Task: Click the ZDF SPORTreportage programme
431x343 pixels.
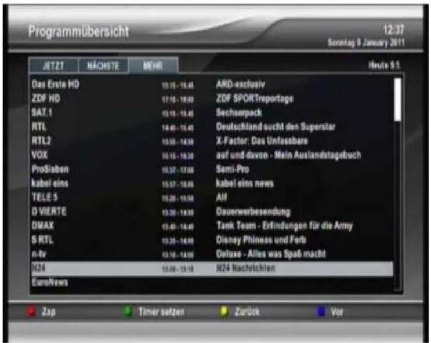Action: (x=255, y=98)
